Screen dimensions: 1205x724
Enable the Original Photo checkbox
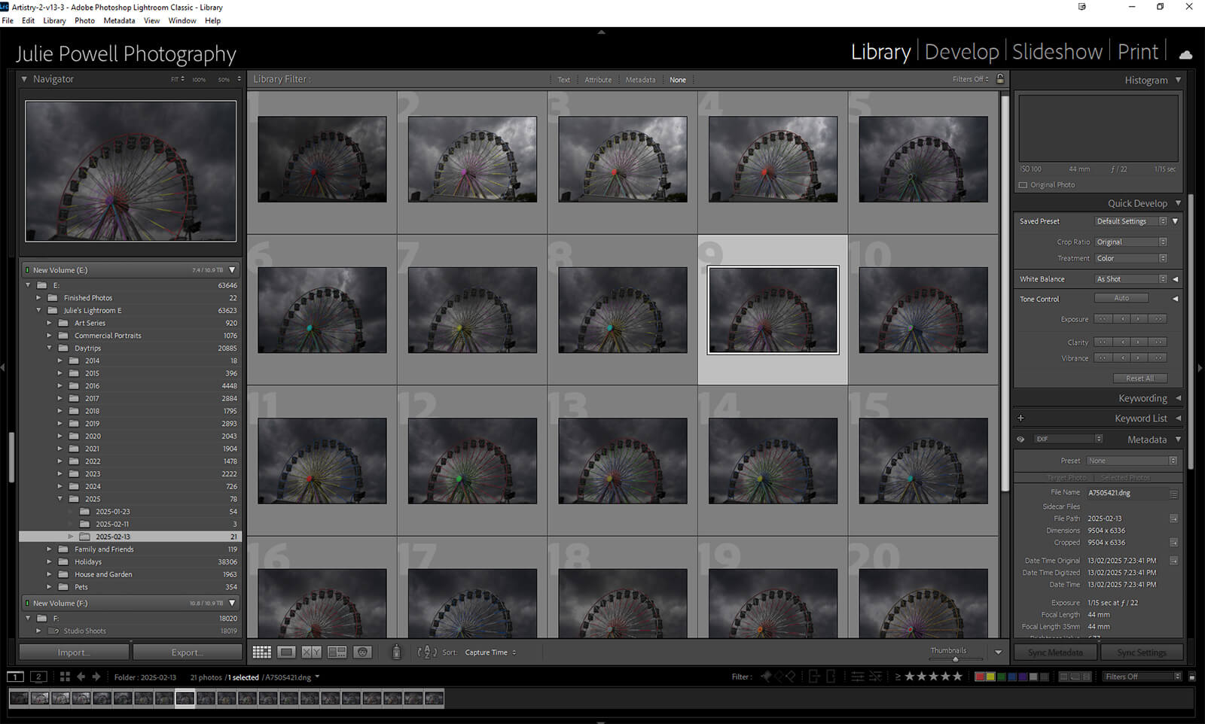[1023, 185]
